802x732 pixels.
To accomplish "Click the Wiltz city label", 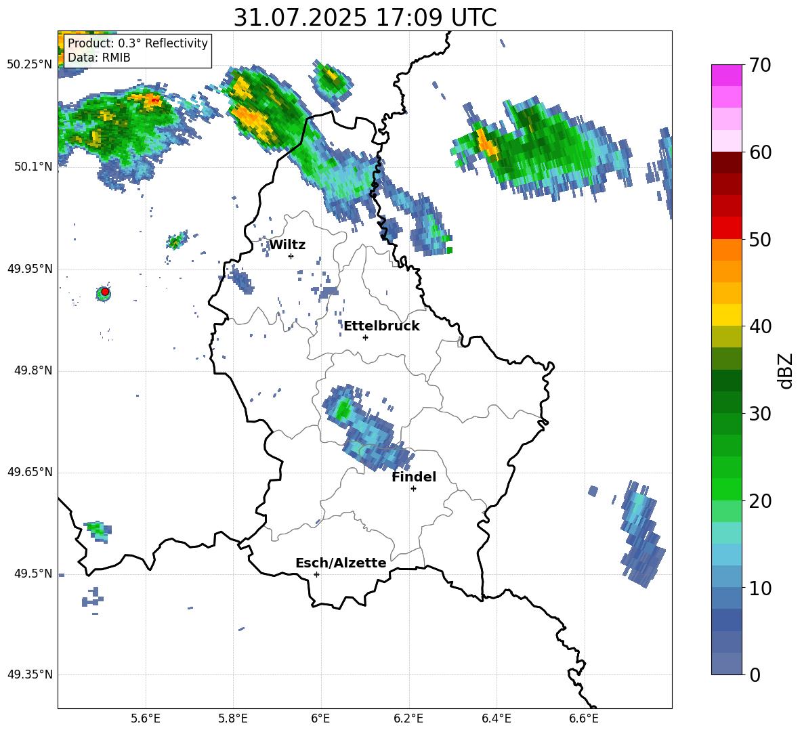I will click(x=287, y=245).
